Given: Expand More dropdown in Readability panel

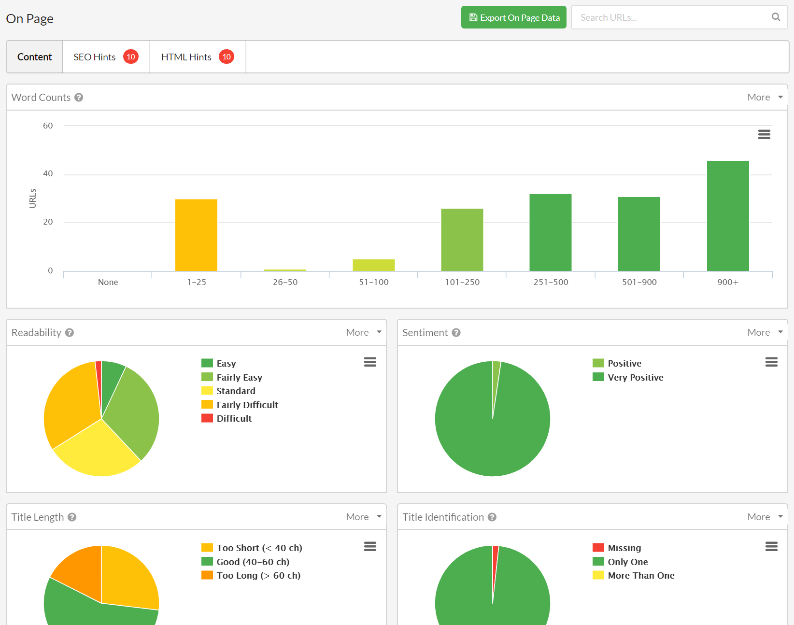Looking at the screenshot, I should [364, 332].
